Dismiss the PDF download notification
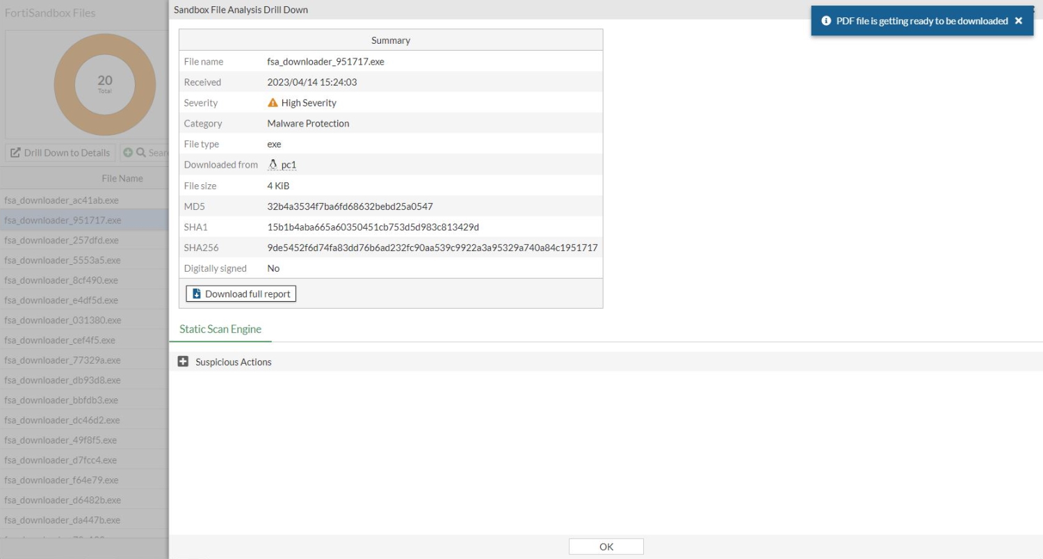The image size is (1043, 559). point(1017,21)
